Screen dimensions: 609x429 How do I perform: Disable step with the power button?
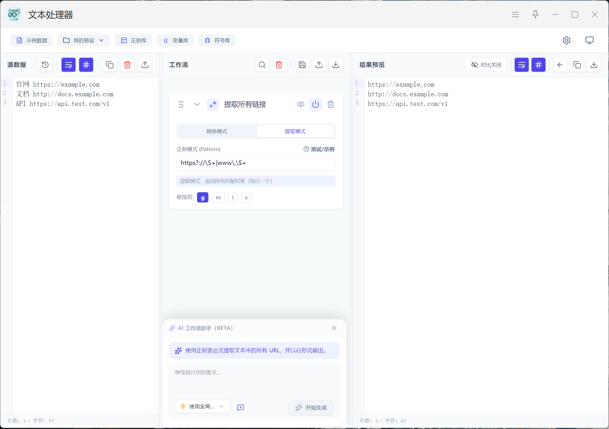315,104
